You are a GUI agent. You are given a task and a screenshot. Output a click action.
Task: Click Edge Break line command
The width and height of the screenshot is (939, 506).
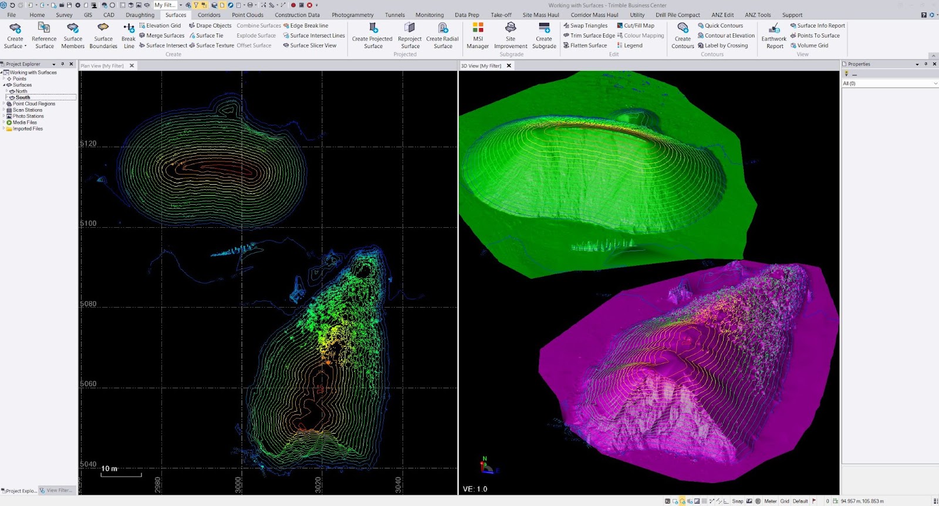[x=305, y=26]
